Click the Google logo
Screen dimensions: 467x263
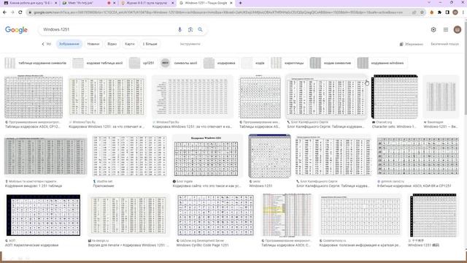pos(16,30)
